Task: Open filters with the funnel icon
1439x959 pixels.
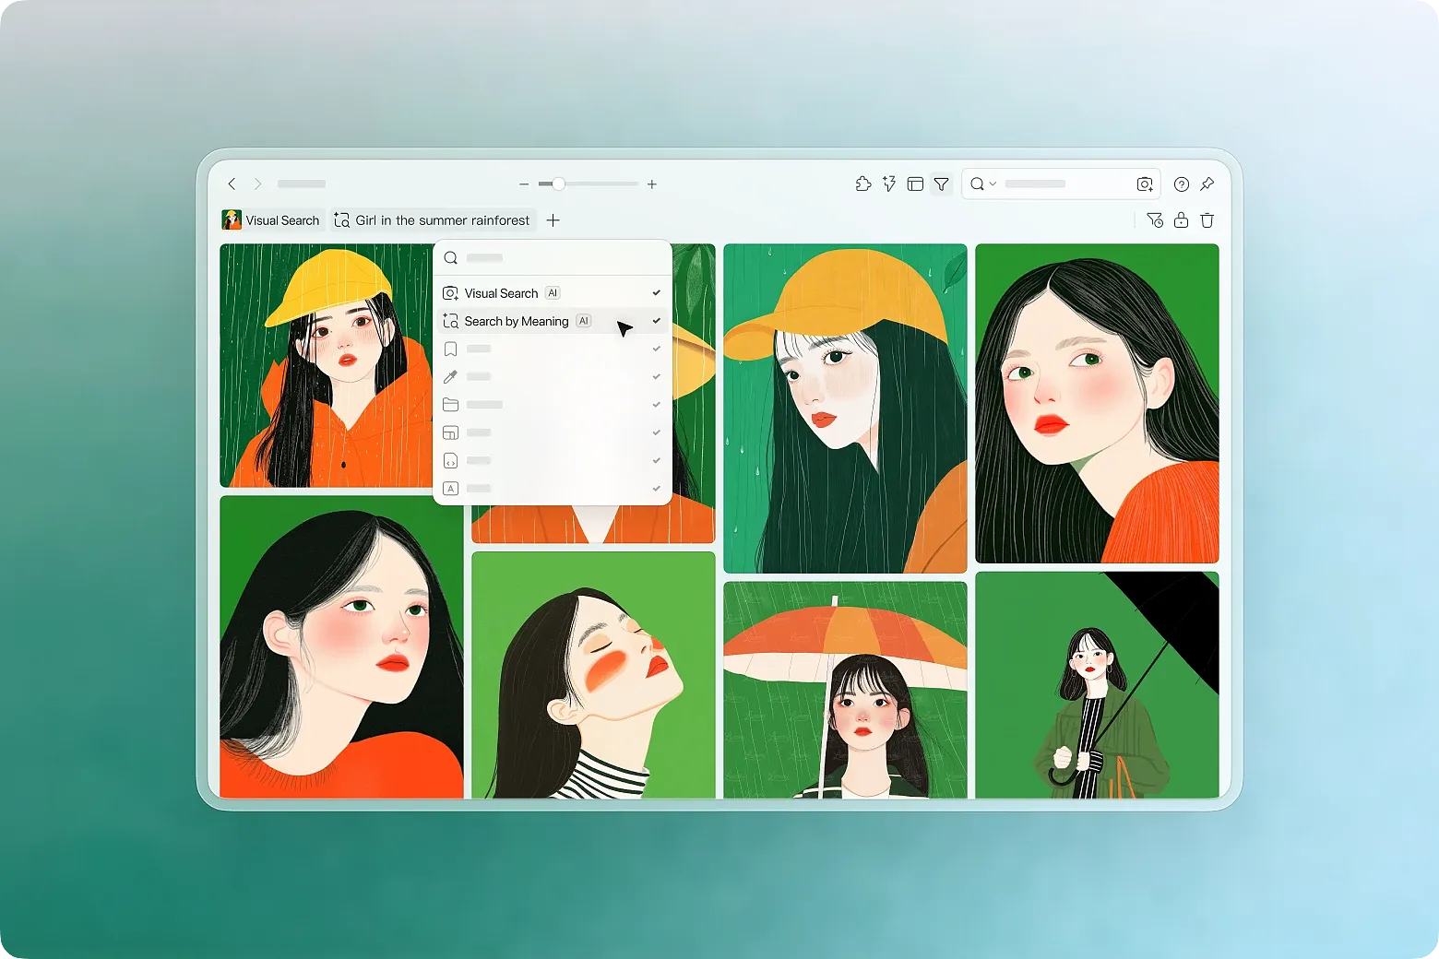Action: tap(941, 184)
